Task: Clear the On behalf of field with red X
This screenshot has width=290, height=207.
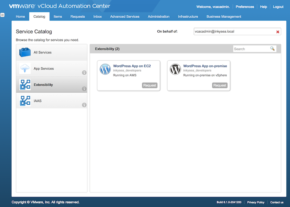Action: 278,32
